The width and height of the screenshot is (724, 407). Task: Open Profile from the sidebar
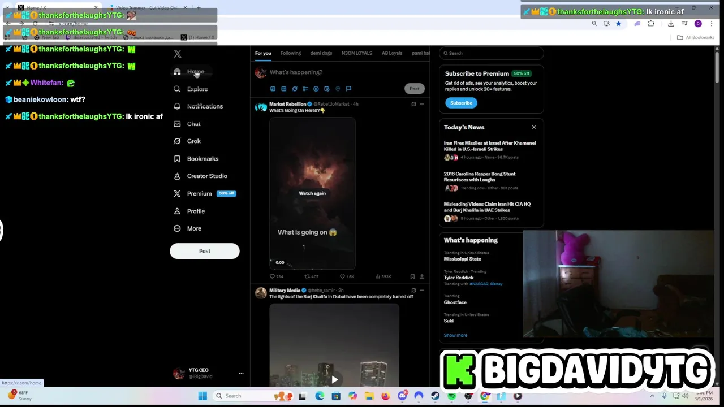[x=189, y=211]
